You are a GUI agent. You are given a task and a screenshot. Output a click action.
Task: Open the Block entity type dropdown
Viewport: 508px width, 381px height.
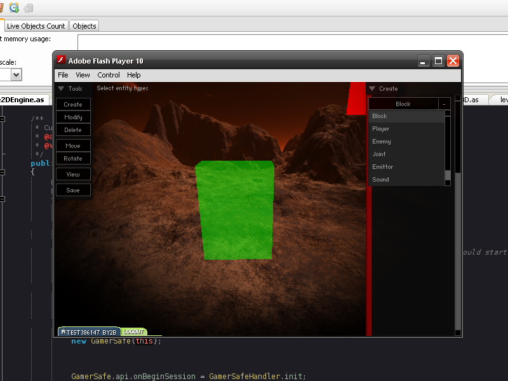(403, 103)
